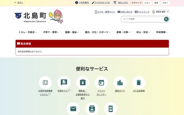
Task: Expand the くらし・手続き menu
Action: click(27, 32)
